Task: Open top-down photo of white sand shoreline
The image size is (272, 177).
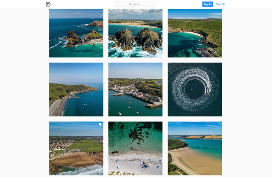Action: click(x=135, y=149)
